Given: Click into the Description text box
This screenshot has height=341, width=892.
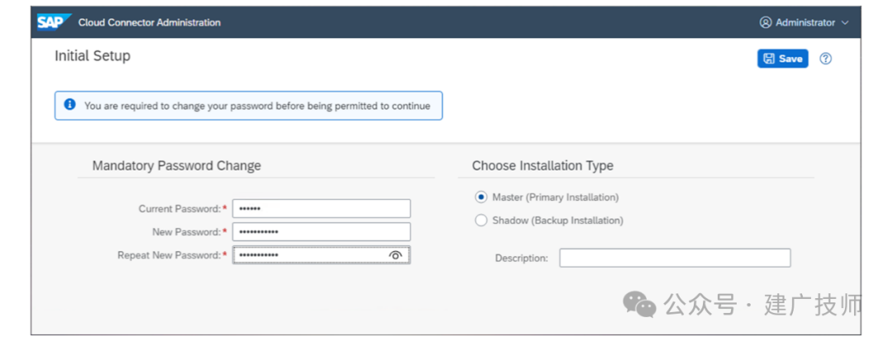Looking at the screenshot, I should (x=675, y=258).
